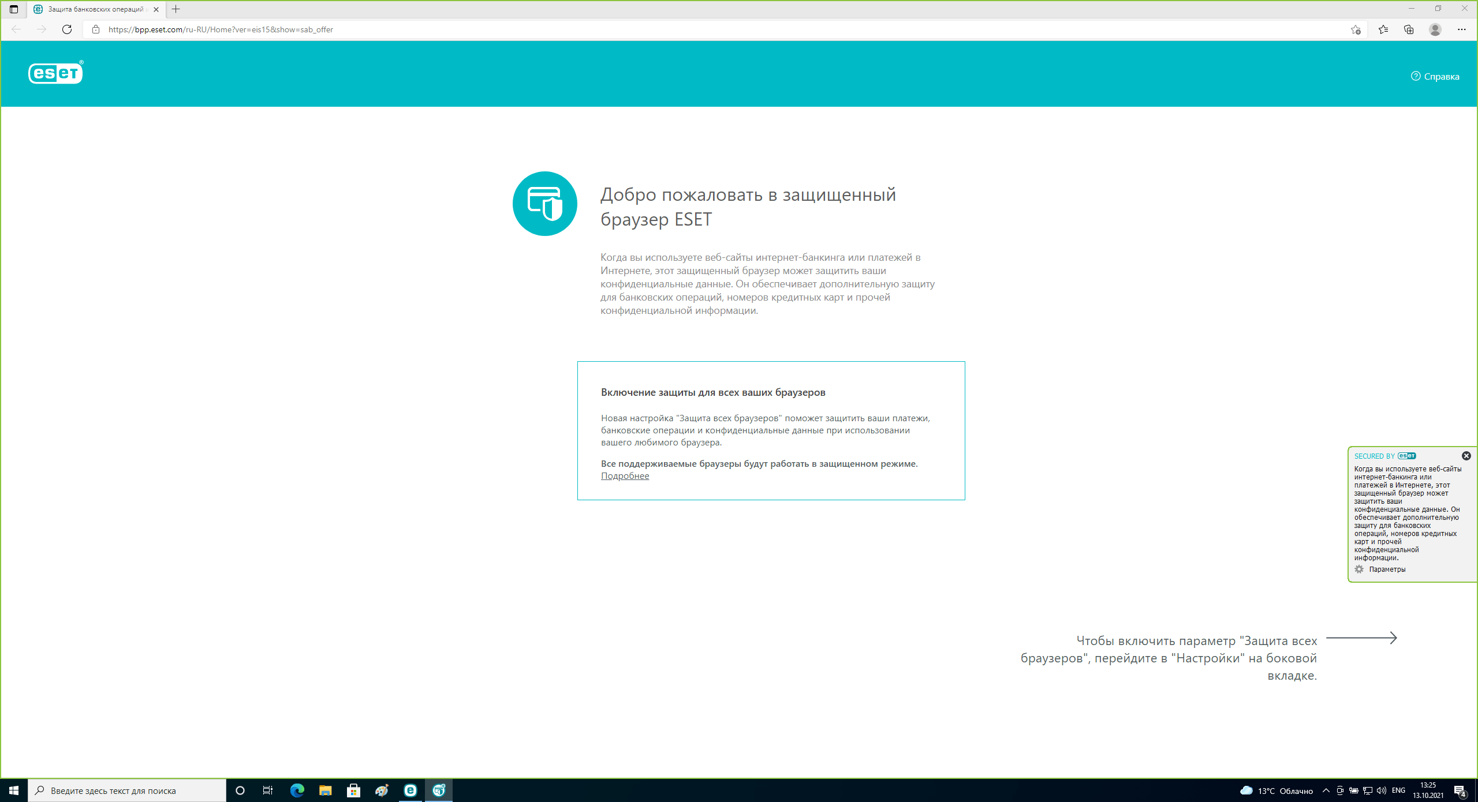Click the battery power tray icon
This screenshot has width=1478, height=802.
click(1354, 790)
